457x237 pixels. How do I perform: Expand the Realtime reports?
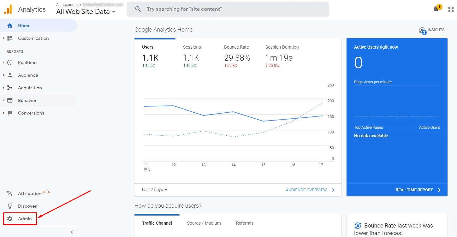[3, 62]
